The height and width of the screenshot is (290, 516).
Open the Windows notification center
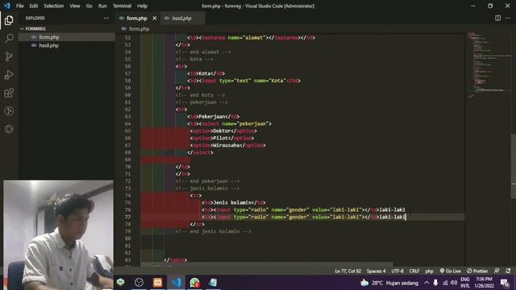(505, 283)
